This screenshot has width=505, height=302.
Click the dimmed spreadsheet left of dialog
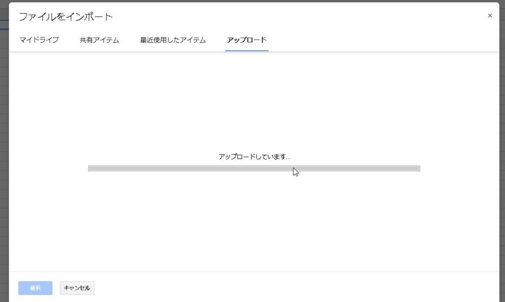click(4, 148)
